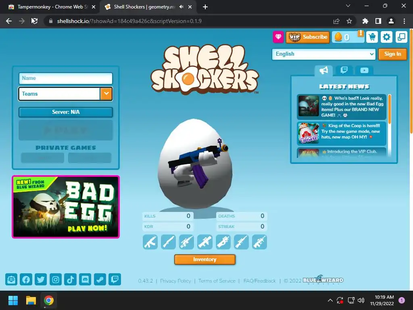Click the orange exclamation alert badge

click(361, 33)
